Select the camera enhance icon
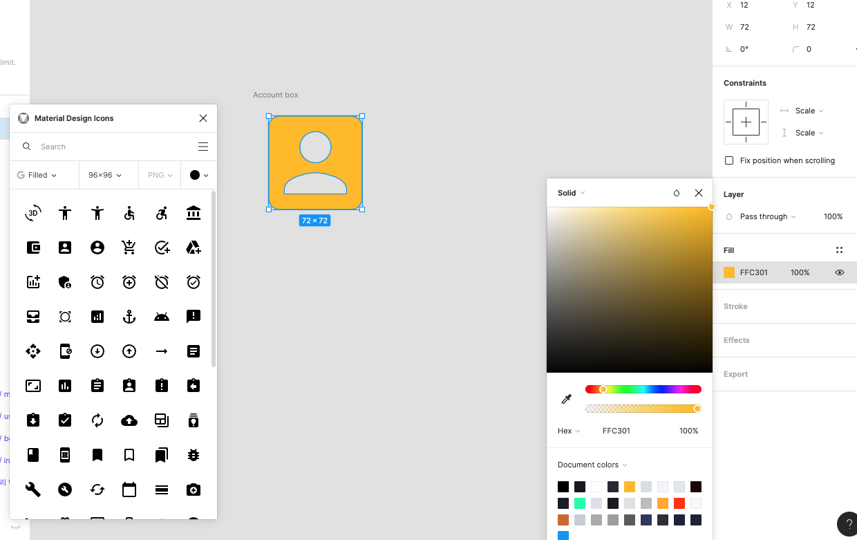857x540 pixels. [194, 490]
